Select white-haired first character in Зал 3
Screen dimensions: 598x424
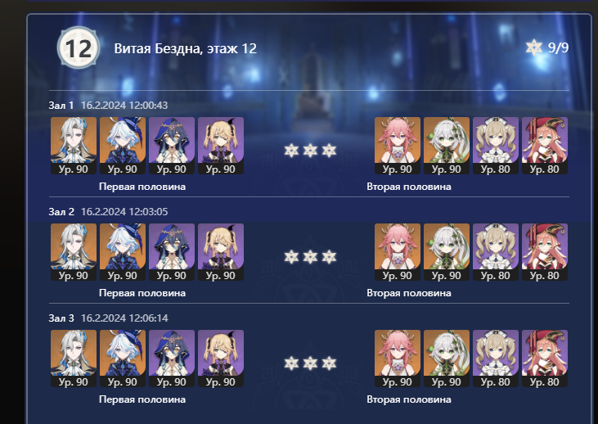(74, 359)
